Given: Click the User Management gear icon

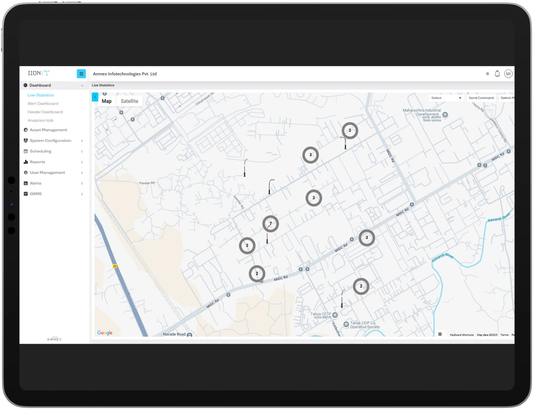Looking at the screenshot, I should coord(26,172).
